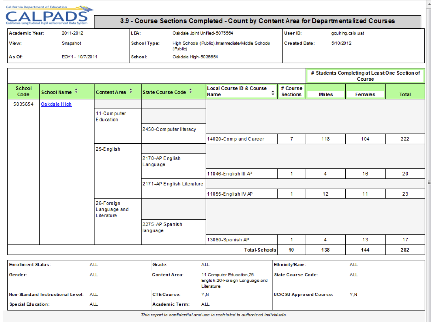Select the # Course Sections column header

(292, 91)
